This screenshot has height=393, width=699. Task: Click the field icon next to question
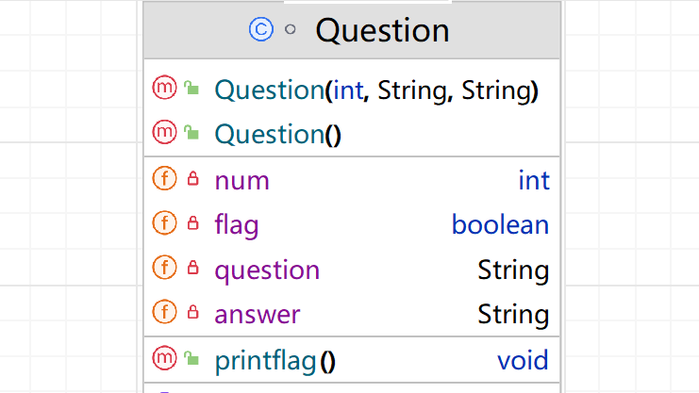click(164, 269)
